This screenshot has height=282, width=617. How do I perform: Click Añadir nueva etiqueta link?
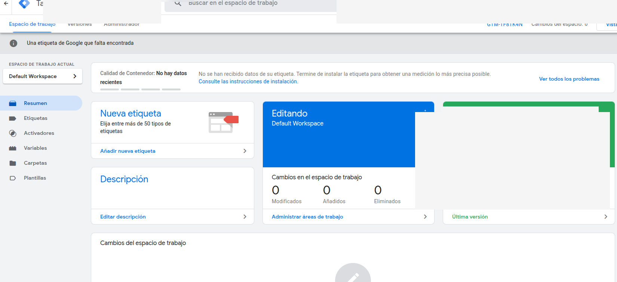point(128,151)
